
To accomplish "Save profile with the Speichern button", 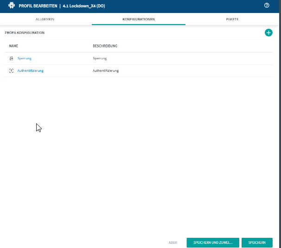I will pyautogui.click(x=257, y=242).
